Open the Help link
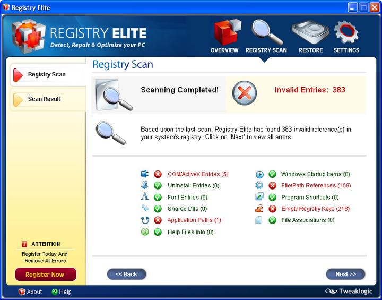 tap(62, 292)
